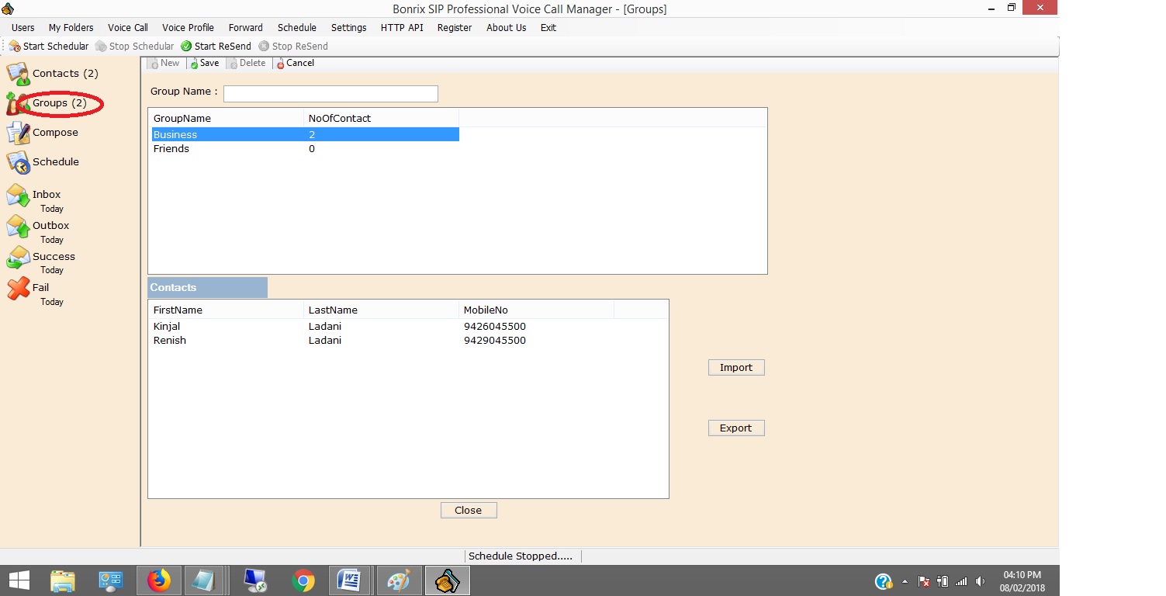Open the Compose sidebar item

pyautogui.click(x=43, y=133)
